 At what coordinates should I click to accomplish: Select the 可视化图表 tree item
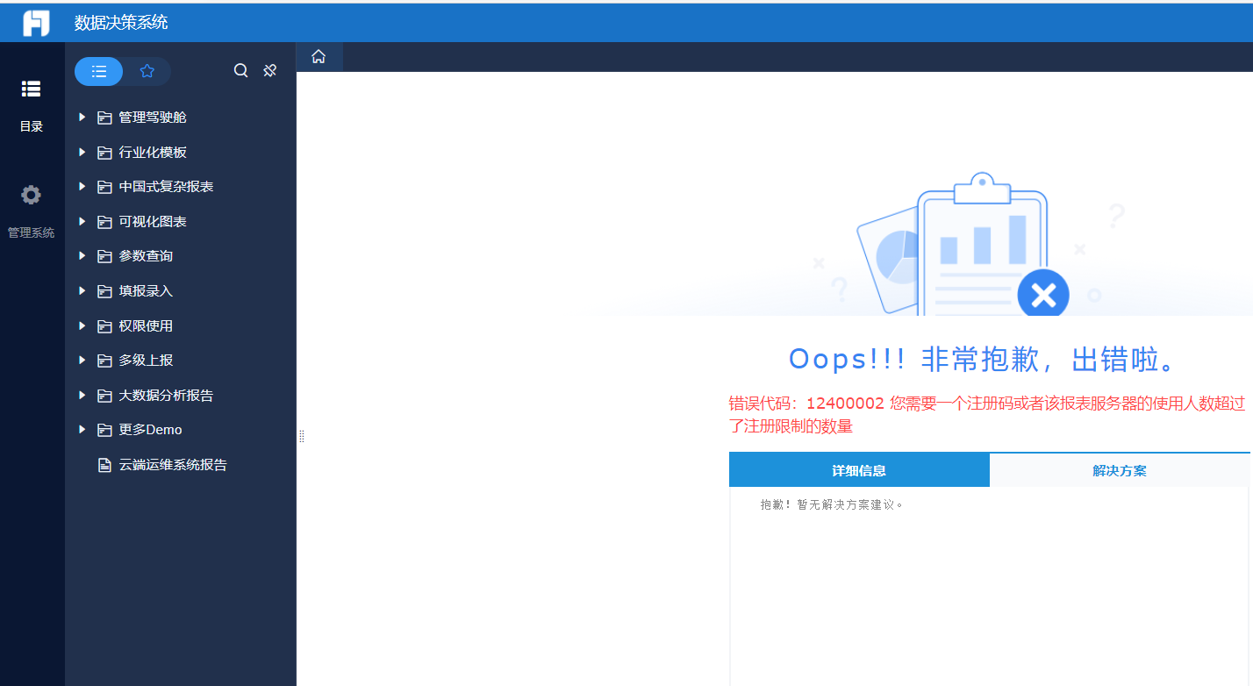pyautogui.click(x=153, y=222)
